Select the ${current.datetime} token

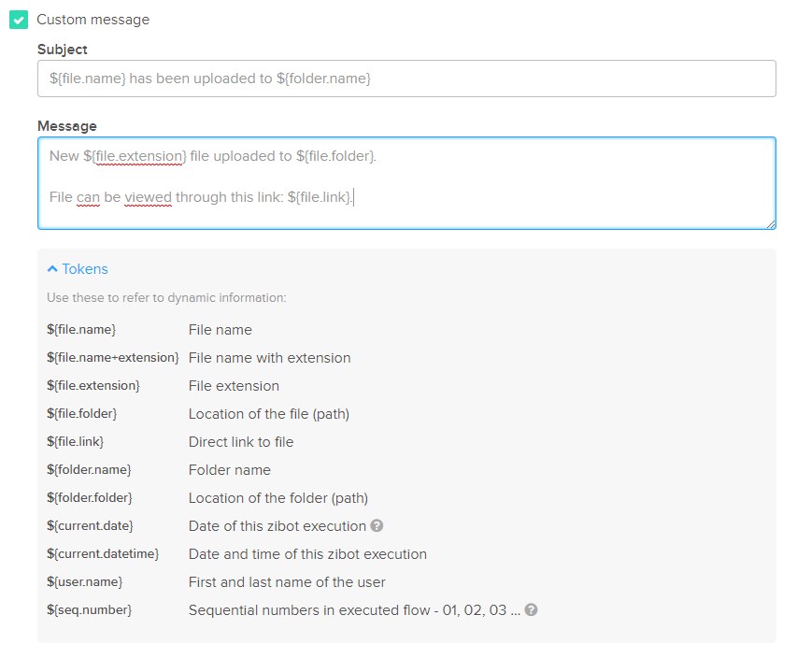coord(103,553)
